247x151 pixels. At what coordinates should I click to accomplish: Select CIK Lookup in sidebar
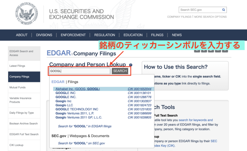point(24,145)
